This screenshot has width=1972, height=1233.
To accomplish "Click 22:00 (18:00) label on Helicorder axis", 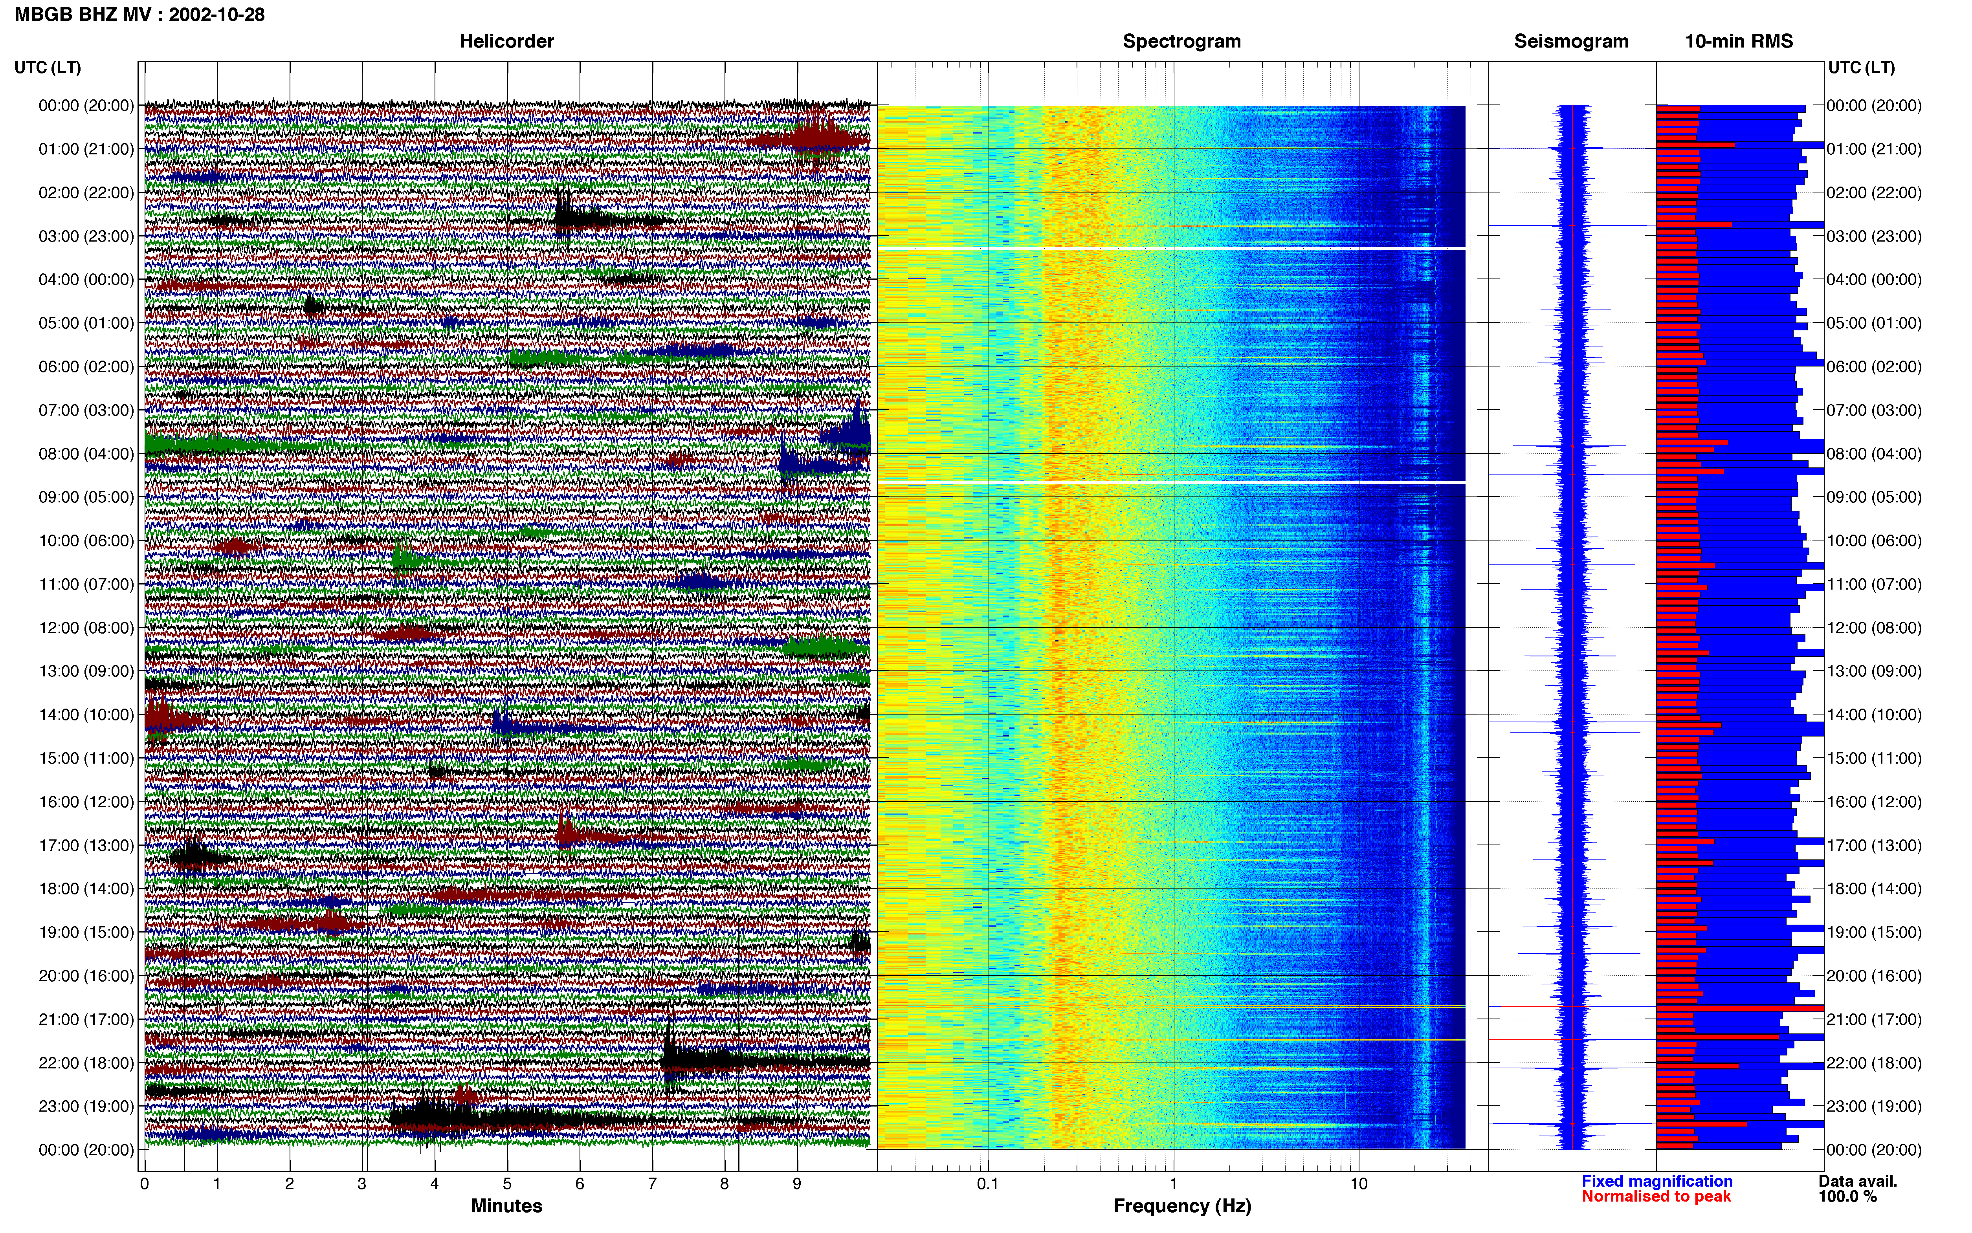I will 86,1063.
